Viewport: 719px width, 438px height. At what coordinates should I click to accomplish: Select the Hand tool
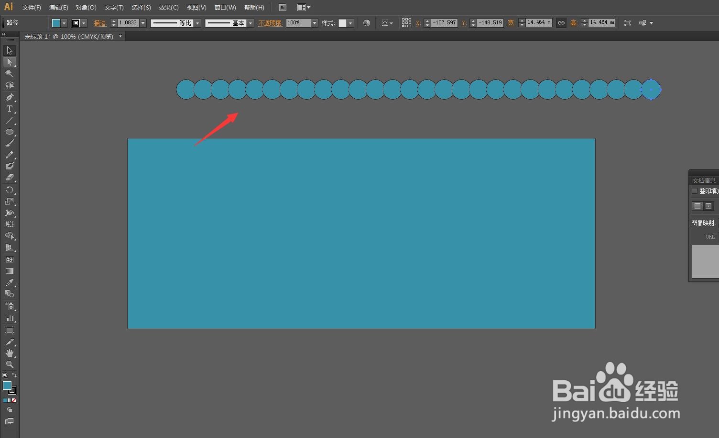pyautogui.click(x=10, y=353)
